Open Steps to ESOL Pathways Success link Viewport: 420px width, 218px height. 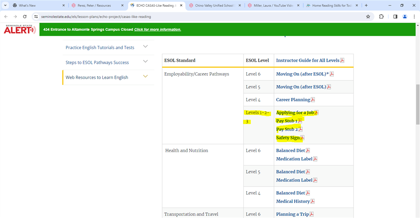coord(97,62)
